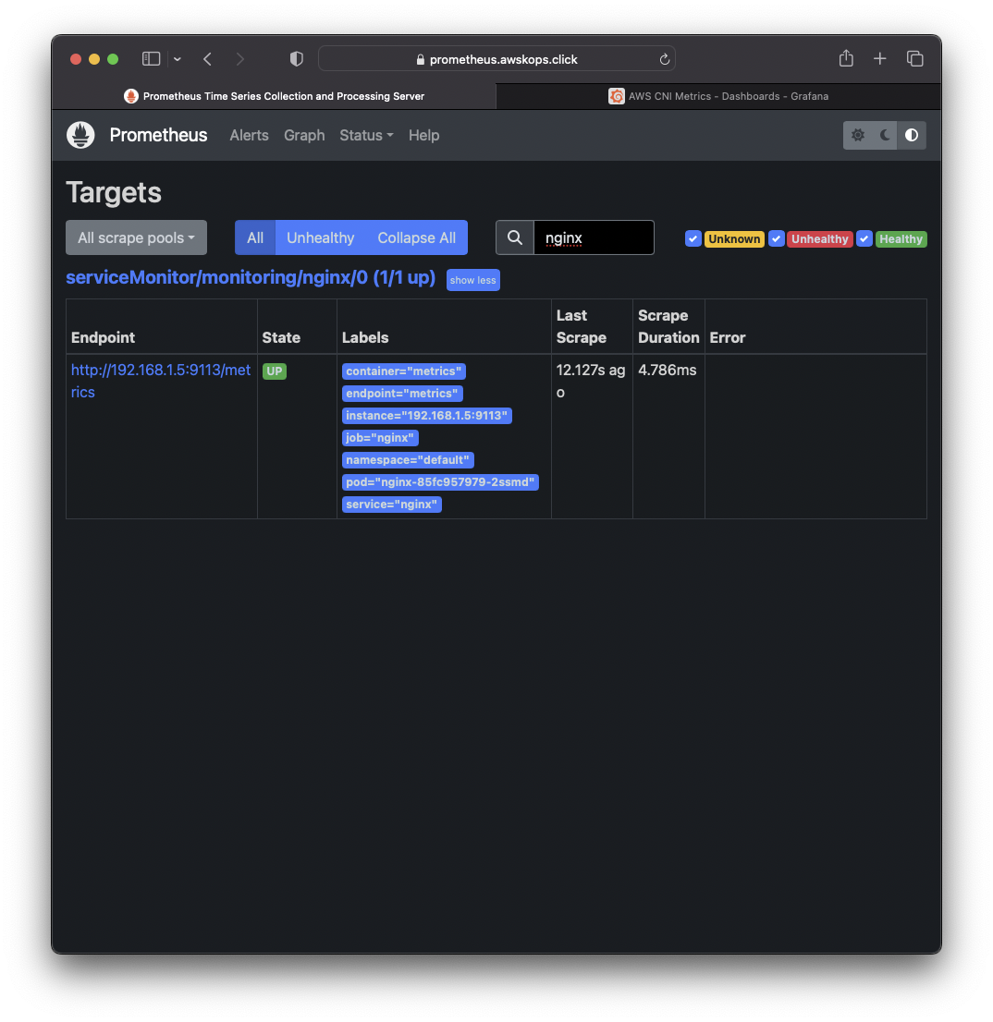993x1022 pixels.
Task: Select the All targets filter button
Action: [255, 237]
